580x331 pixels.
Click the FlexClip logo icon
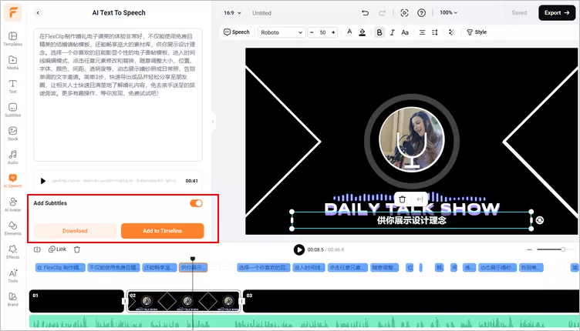pos(13,12)
